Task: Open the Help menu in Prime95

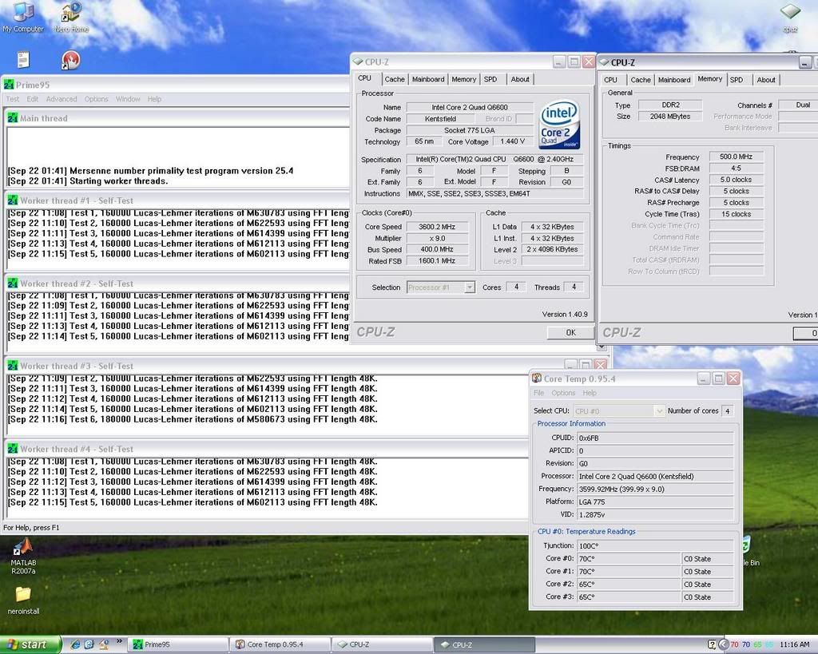Action: [154, 99]
